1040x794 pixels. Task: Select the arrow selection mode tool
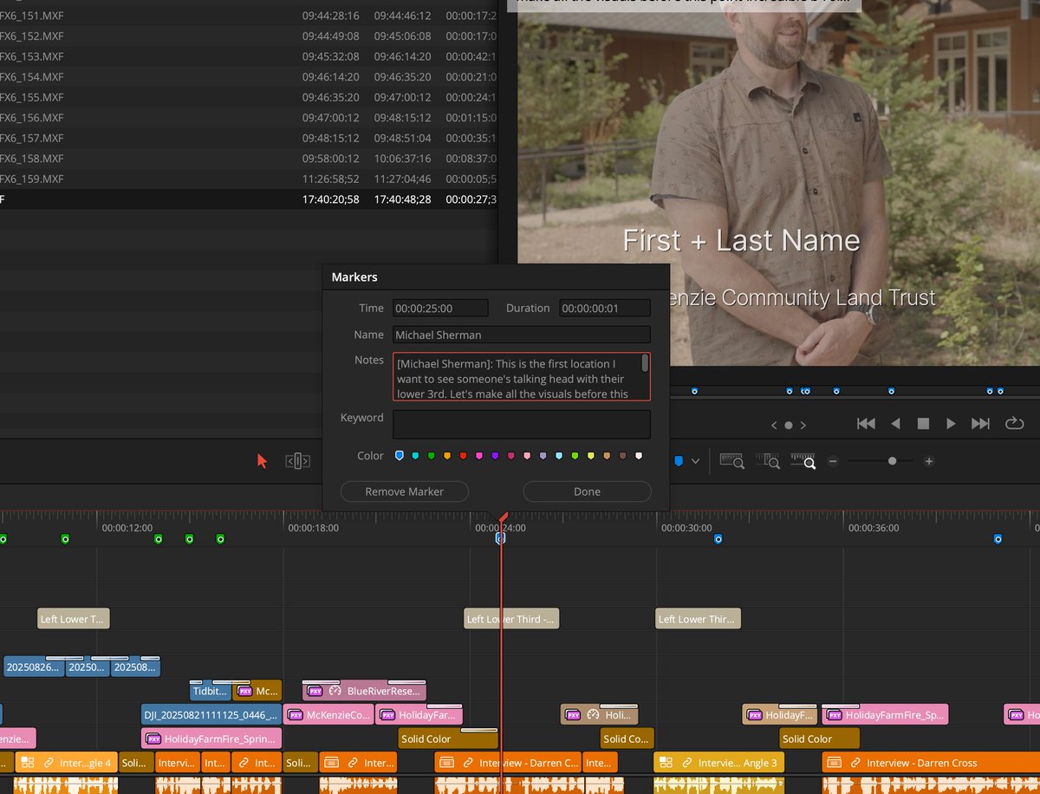click(263, 461)
